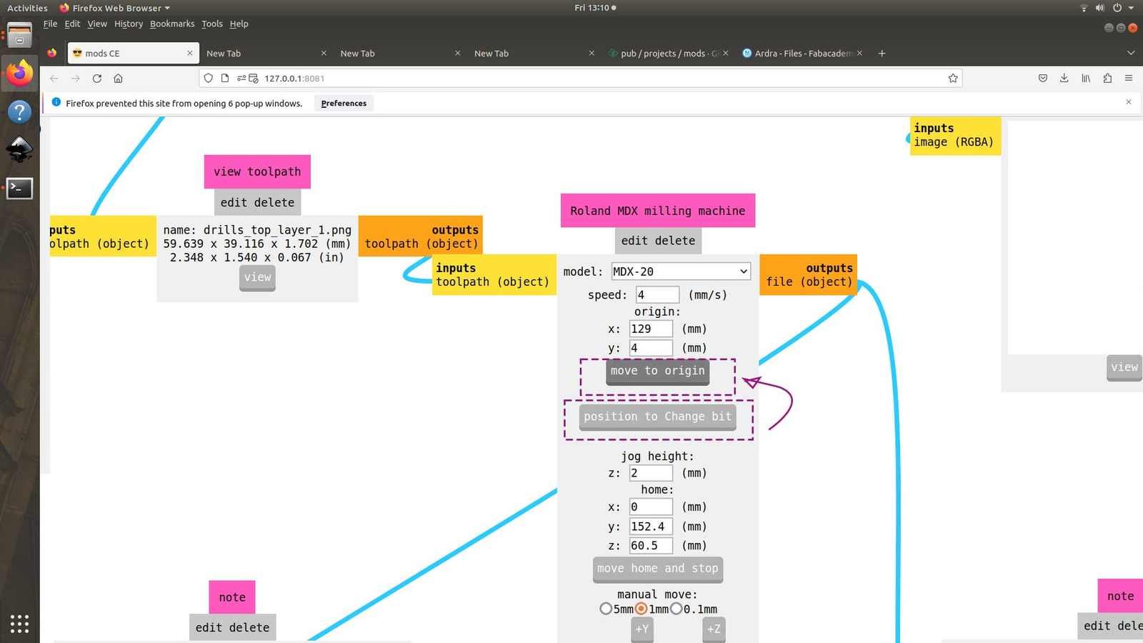Click 'move home and stop'
Image resolution: width=1143 pixels, height=643 pixels.
657,569
